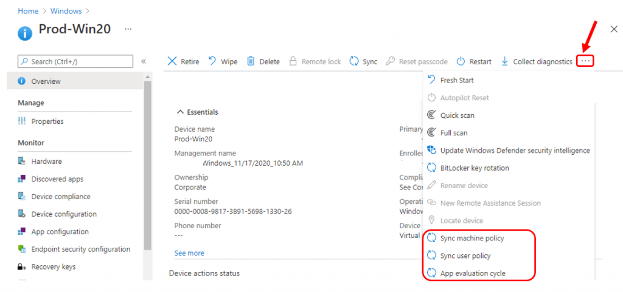The height and width of the screenshot is (292, 623).
Task: Click the Endpoint security configuration shield icon
Action: [22, 250]
